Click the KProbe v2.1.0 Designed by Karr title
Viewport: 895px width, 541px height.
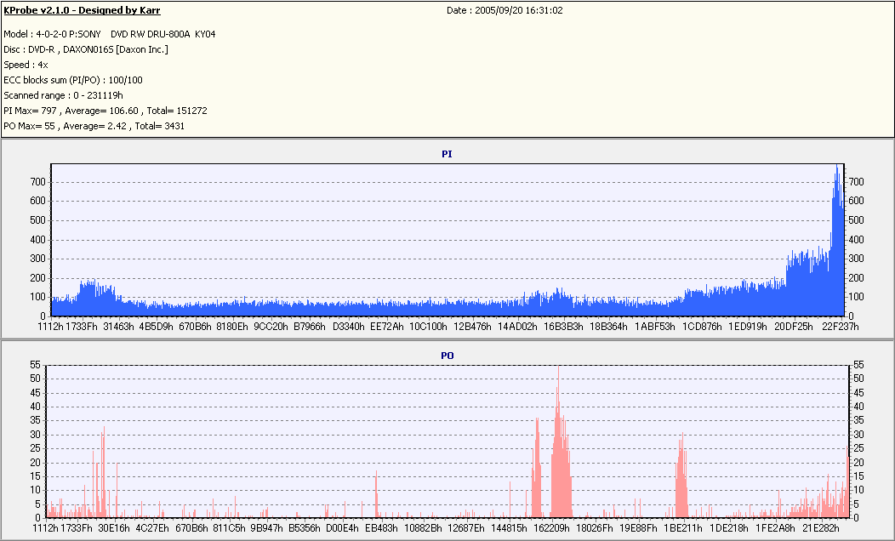[x=82, y=10]
